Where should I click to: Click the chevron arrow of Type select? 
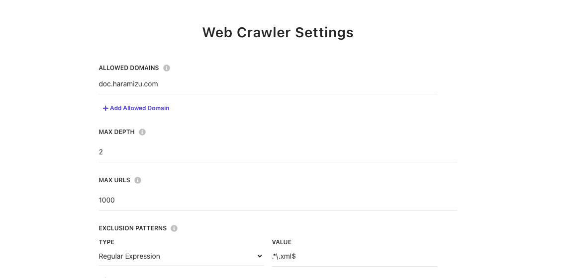[x=259, y=256]
